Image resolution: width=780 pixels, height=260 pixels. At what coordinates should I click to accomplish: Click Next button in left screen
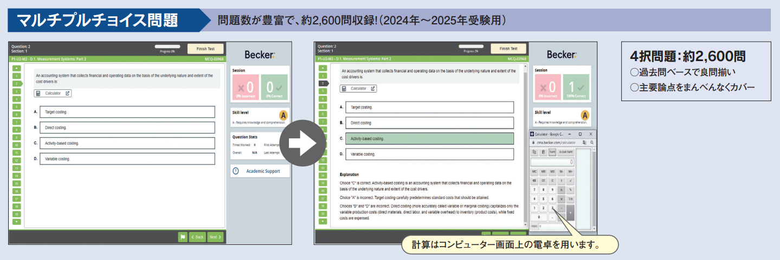coord(215,237)
